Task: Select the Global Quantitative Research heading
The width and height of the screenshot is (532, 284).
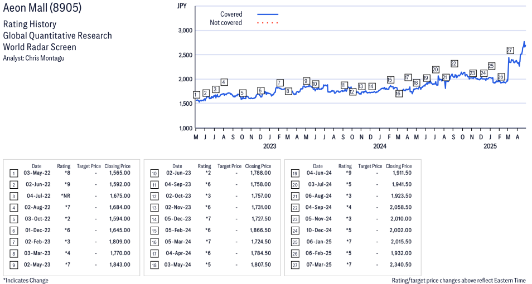Action: [x=57, y=36]
